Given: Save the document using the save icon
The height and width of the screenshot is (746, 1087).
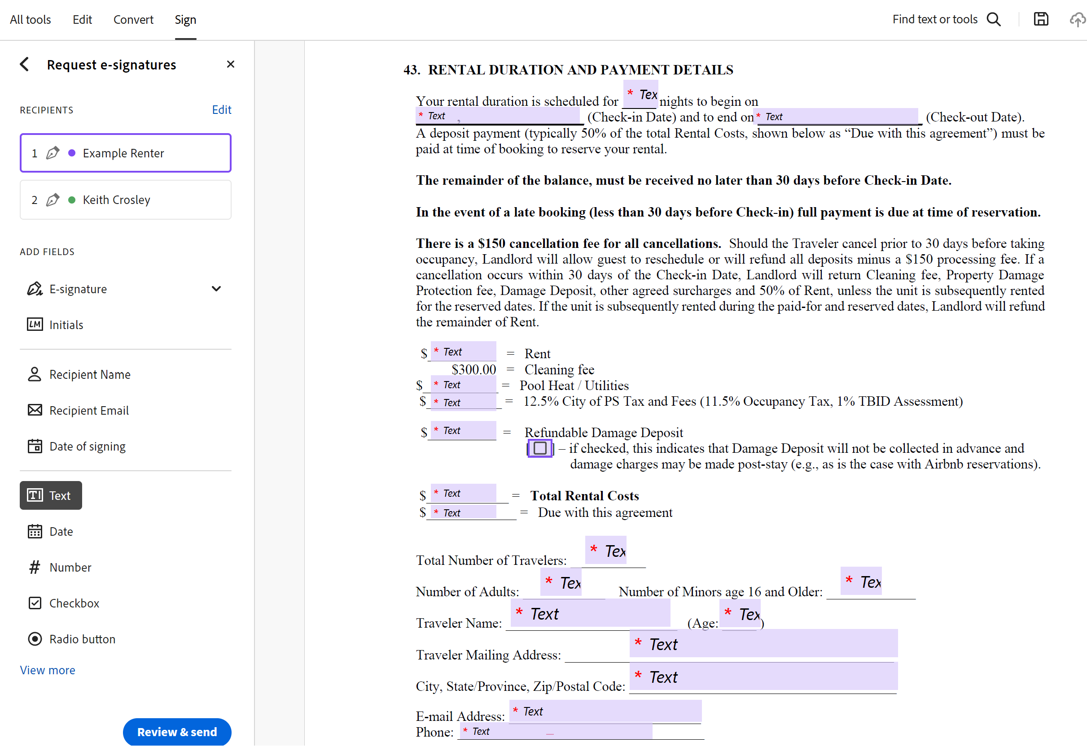Looking at the screenshot, I should tap(1041, 19).
